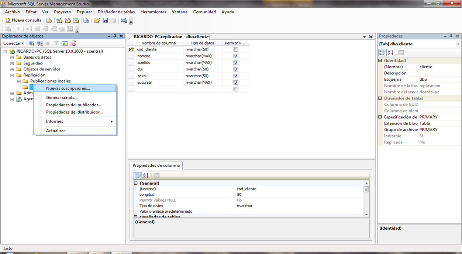Toggle allow nulls checkbox for apellido

(x=236, y=63)
